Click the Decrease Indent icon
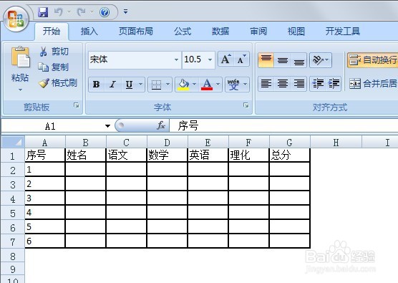 (318, 83)
